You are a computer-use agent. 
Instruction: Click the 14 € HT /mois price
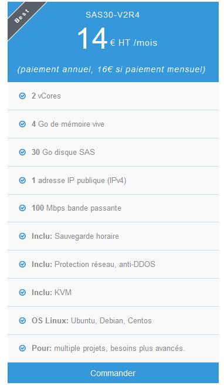click(x=117, y=39)
